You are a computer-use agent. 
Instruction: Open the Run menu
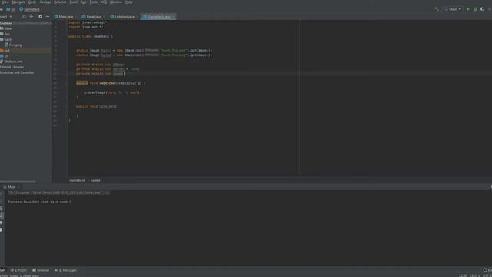pyautogui.click(x=83, y=2)
